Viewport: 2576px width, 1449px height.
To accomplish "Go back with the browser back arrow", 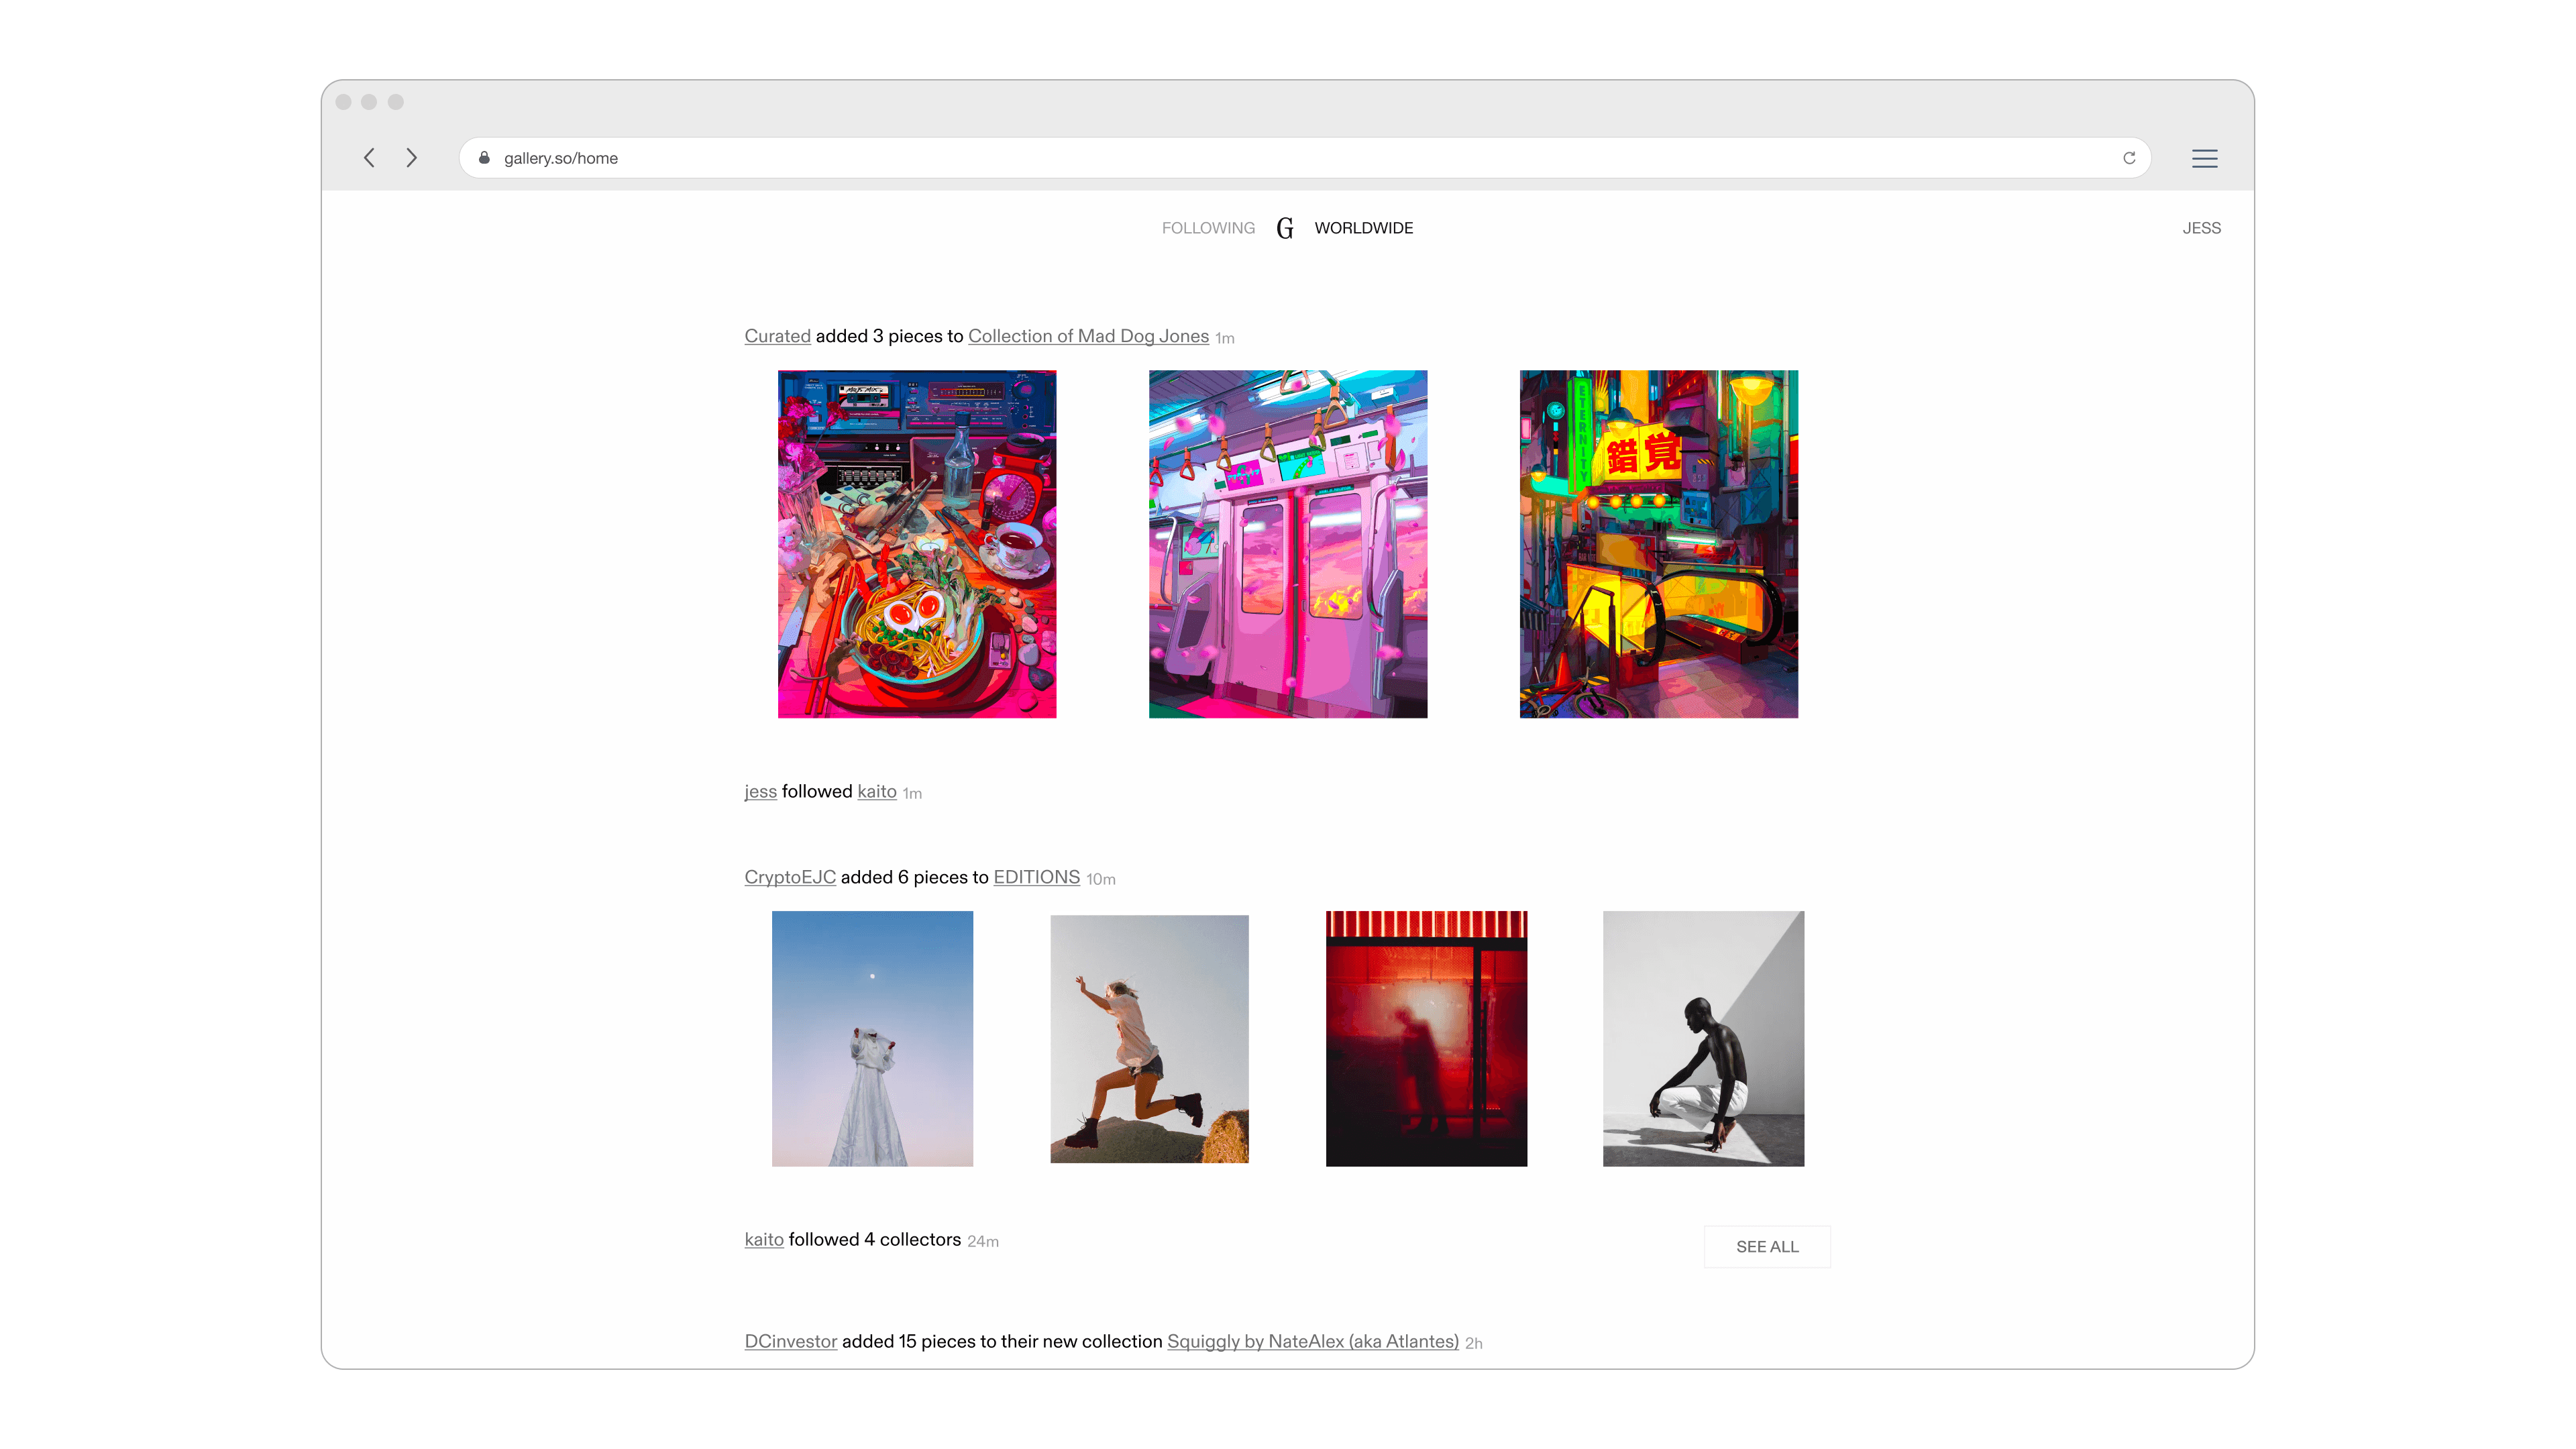I will pyautogui.click(x=369, y=158).
